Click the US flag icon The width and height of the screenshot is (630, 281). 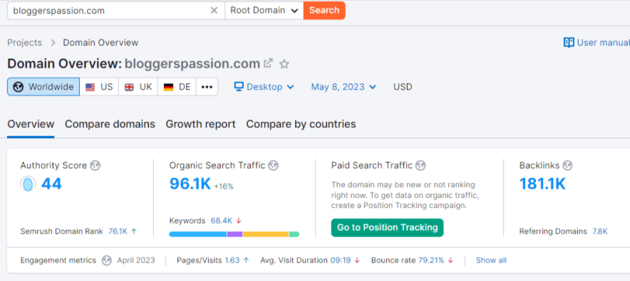[90, 87]
